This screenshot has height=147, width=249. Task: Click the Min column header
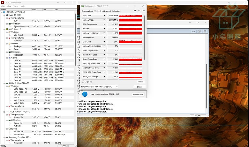click(x=48, y=10)
